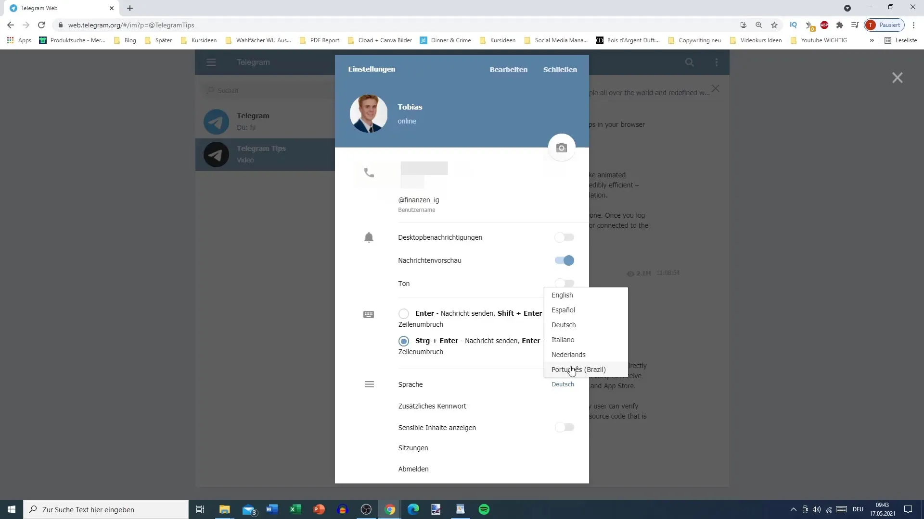The image size is (924, 519).
Task: Open Sitzungen sessions list
Action: (x=413, y=448)
